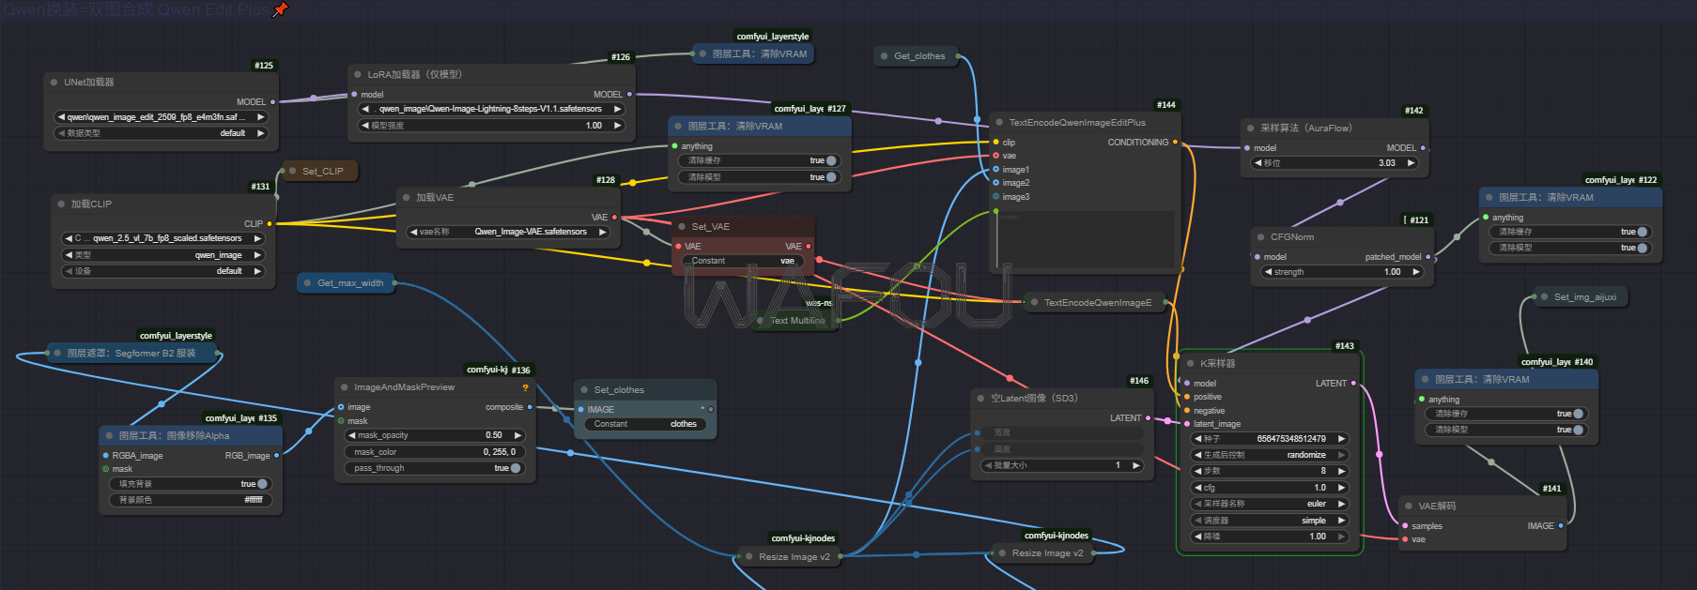The image size is (1697, 590).
Task: Open the 采样器名称 euler dropdown
Action: (1268, 504)
